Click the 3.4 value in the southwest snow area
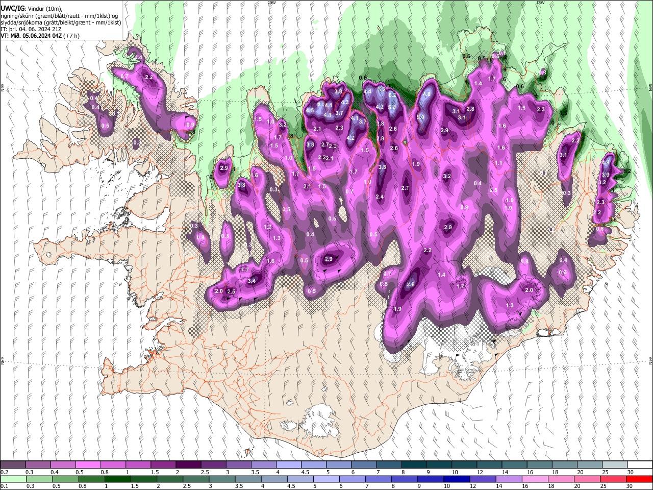Viewport: 653px width, 490px height. click(x=252, y=281)
